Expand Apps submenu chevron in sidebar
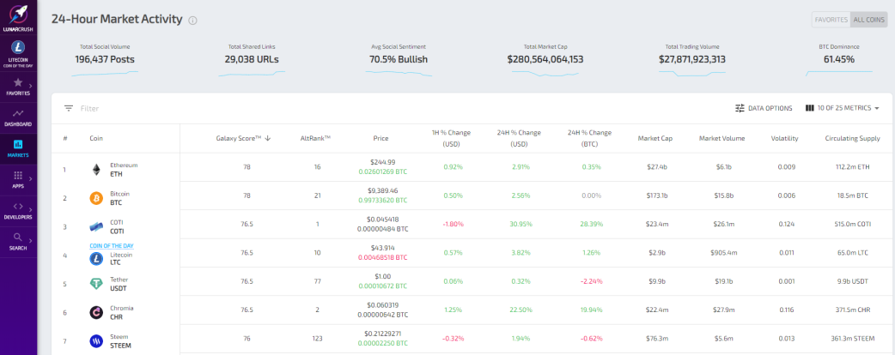Screen dimensions: 895x355 [30, 178]
